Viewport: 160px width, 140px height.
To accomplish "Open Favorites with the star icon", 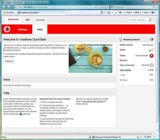I will (x=4, y=12).
